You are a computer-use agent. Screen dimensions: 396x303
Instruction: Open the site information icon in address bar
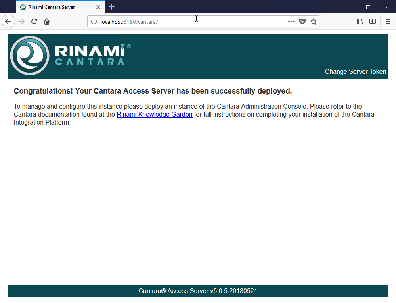(x=94, y=21)
